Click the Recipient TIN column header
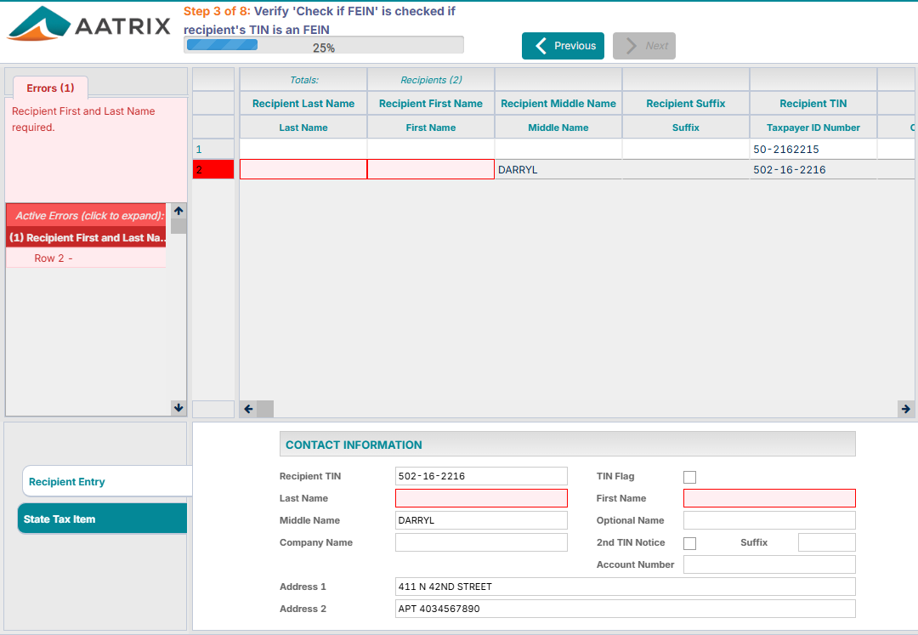 813,104
